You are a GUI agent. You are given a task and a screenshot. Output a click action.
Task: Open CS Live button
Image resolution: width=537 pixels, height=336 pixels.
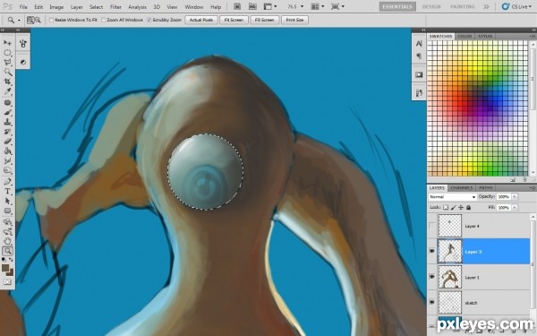click(516, 6)
